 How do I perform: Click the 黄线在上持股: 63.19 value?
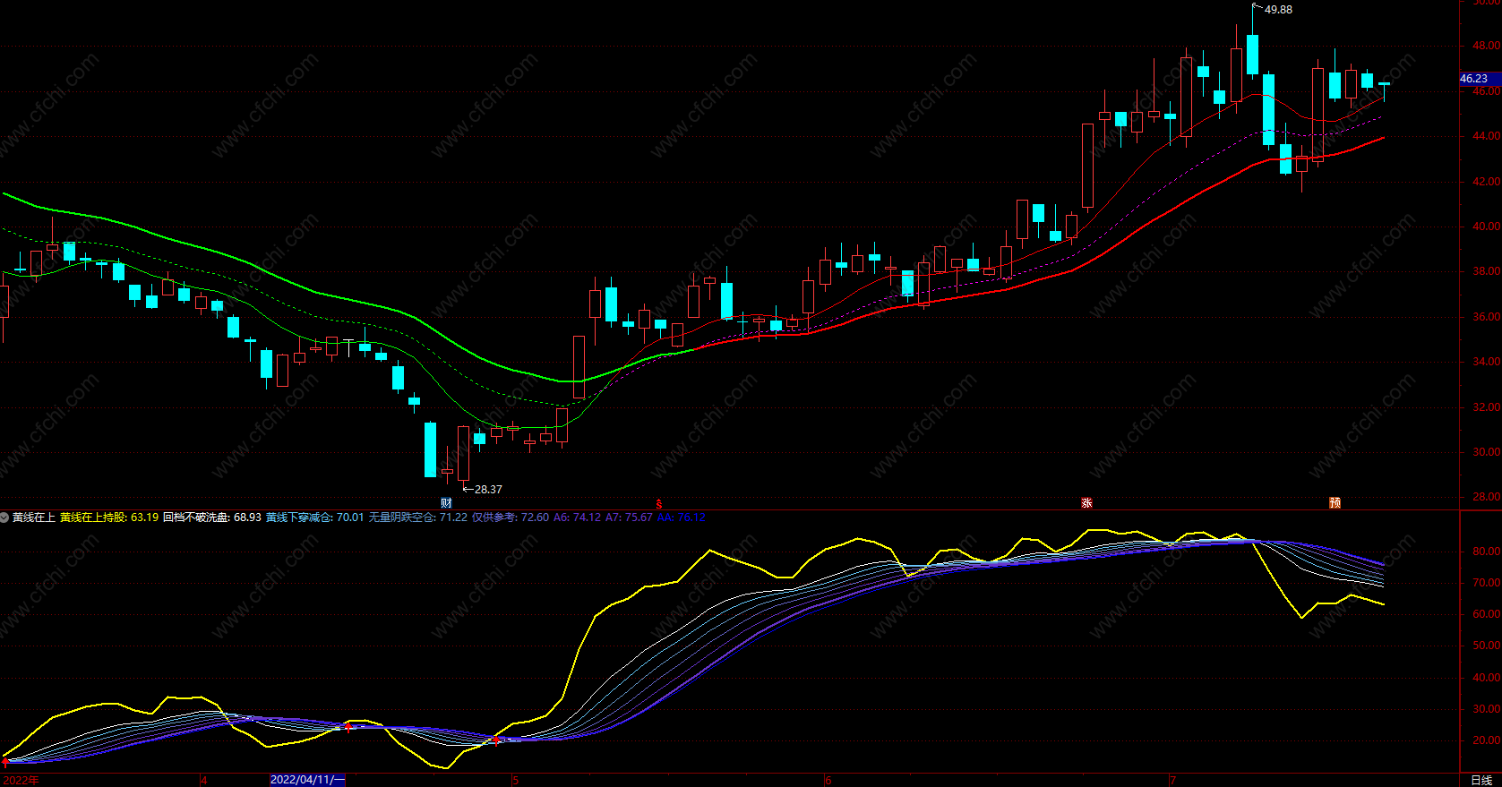click(x=109, y=518)
